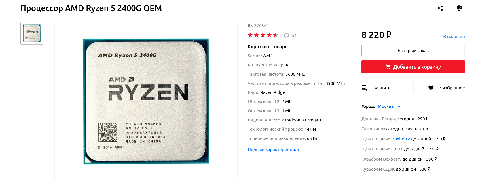This screenshot has height=181, width=495.
Task: Open the Москва city selector
Action: pos(386,106)
